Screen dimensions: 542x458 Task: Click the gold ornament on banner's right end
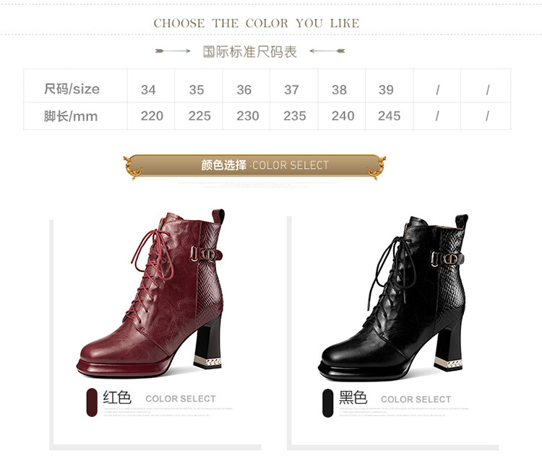tap(377, 168)
